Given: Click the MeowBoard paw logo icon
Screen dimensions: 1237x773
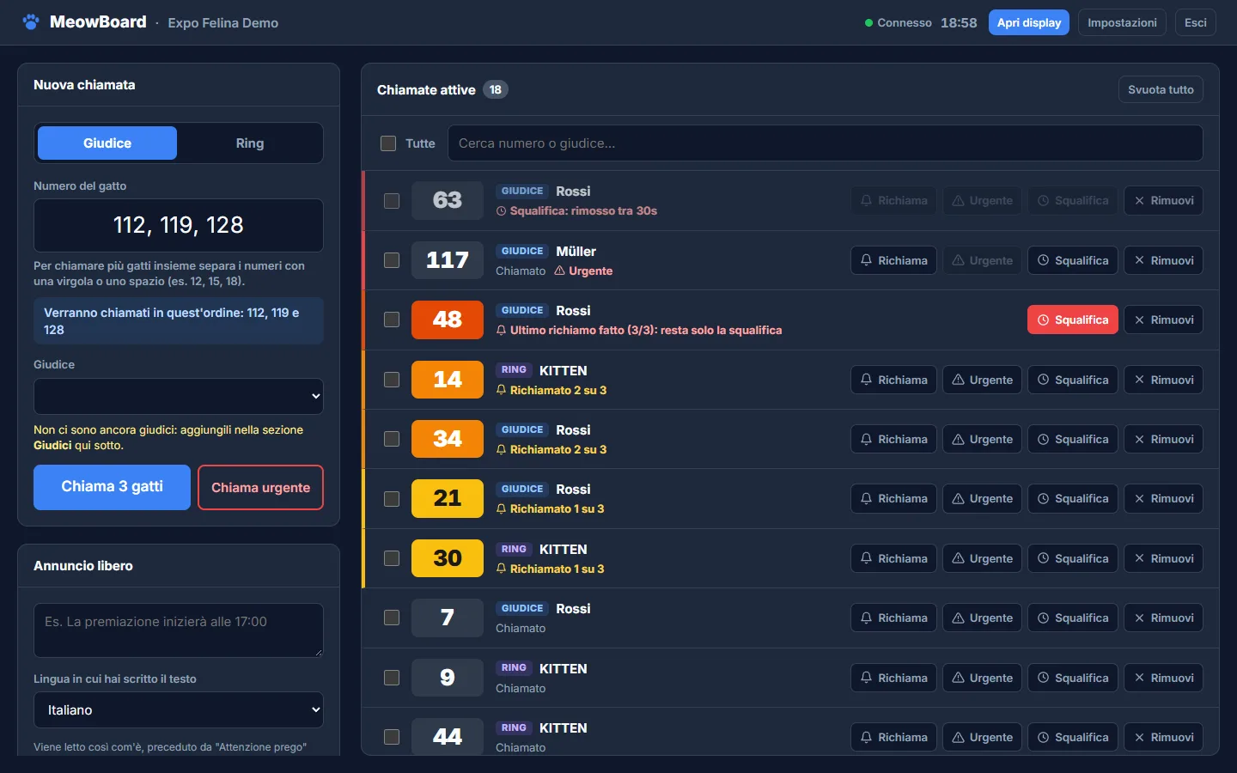Looking at the screenshot, I should (x=31, y=22).
